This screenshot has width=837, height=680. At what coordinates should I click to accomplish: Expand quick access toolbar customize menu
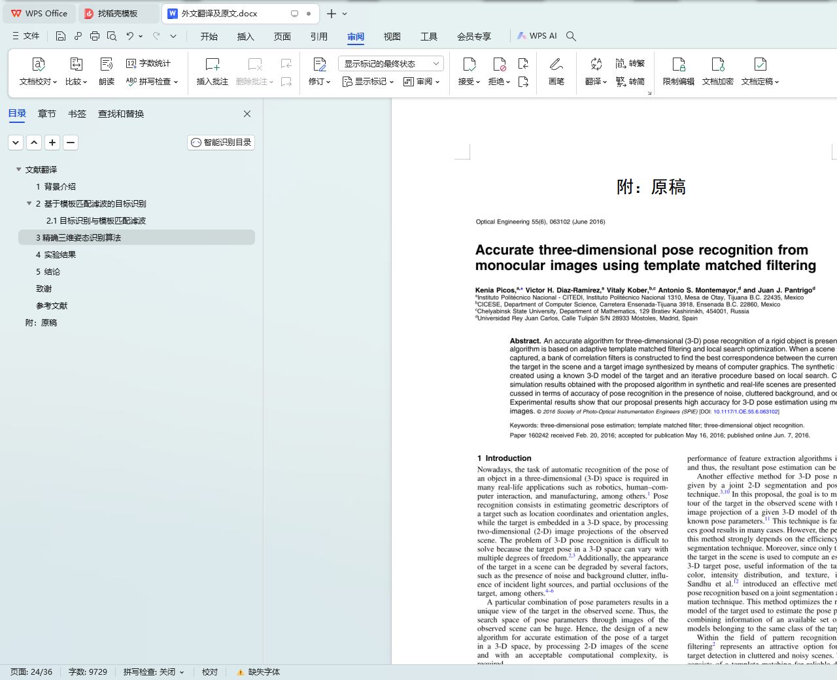click(x=173, y=36)
